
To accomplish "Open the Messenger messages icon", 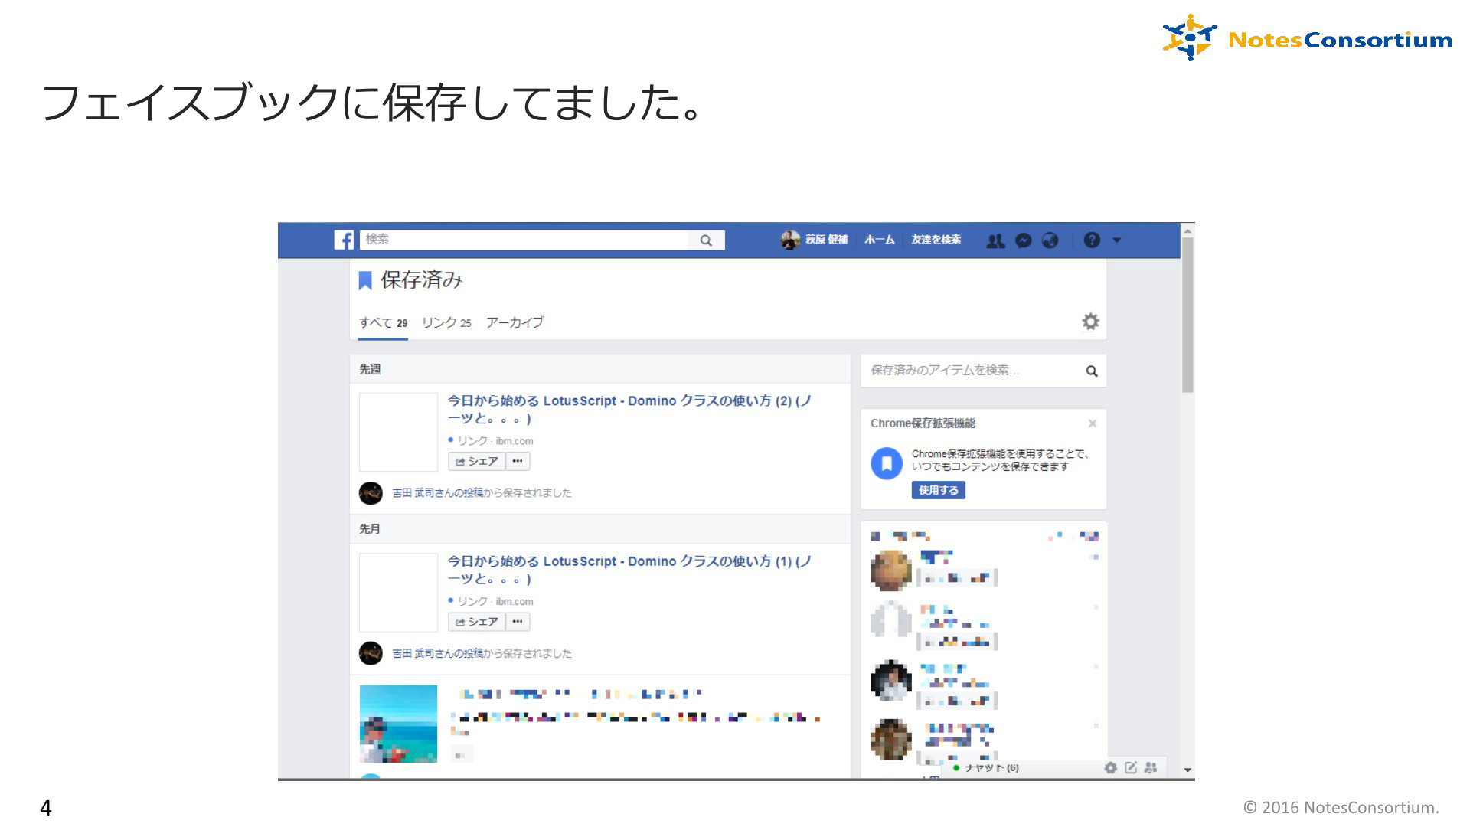I will coord(1023,240).
